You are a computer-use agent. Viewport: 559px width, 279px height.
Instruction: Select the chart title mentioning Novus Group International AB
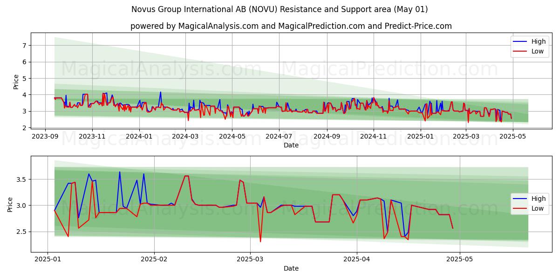[x=279, y=9]
